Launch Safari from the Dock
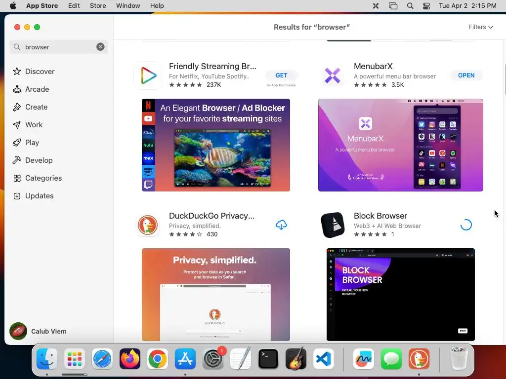Image resolution: width=506 pixels, height=379 pixels. pyautogui.click(x=102, y=359)
